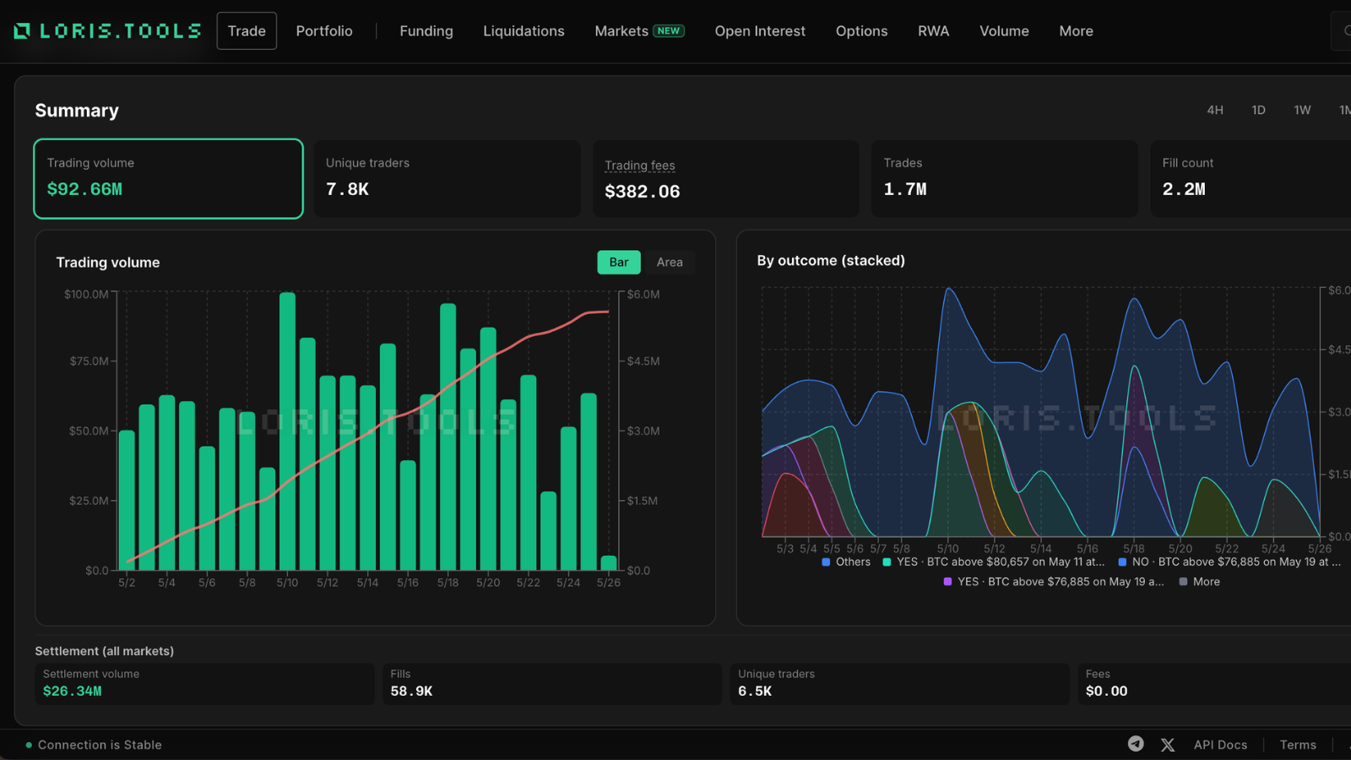This screenshot has height=760, width=1351.
Task: Select the 1D timeframe
Action: pyautogui.click(x=1258, y=110)
